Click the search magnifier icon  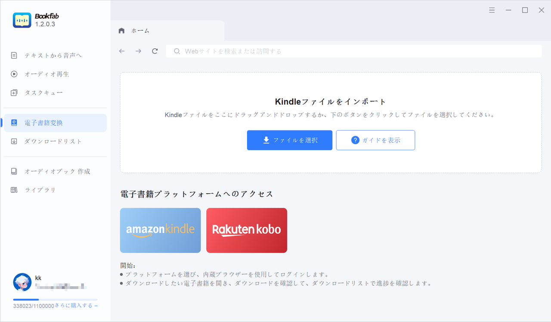click(x=177, y=51)
